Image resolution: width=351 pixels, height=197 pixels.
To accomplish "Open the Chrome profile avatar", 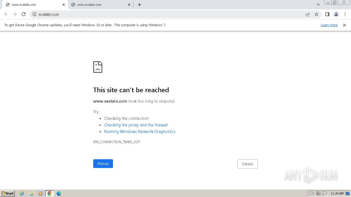I will point(336,14).
